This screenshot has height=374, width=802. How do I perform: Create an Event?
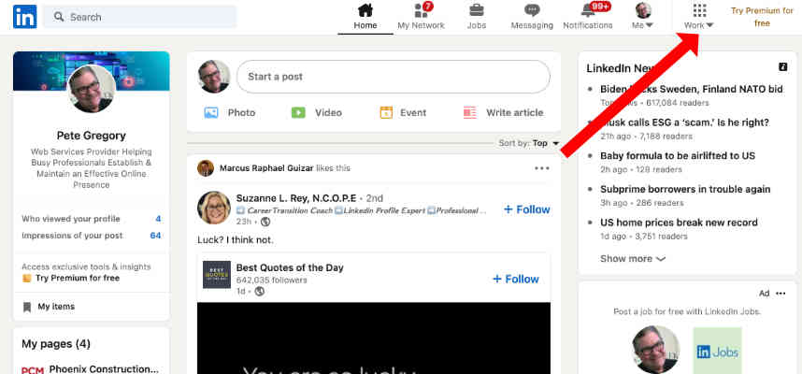(403, 112)
